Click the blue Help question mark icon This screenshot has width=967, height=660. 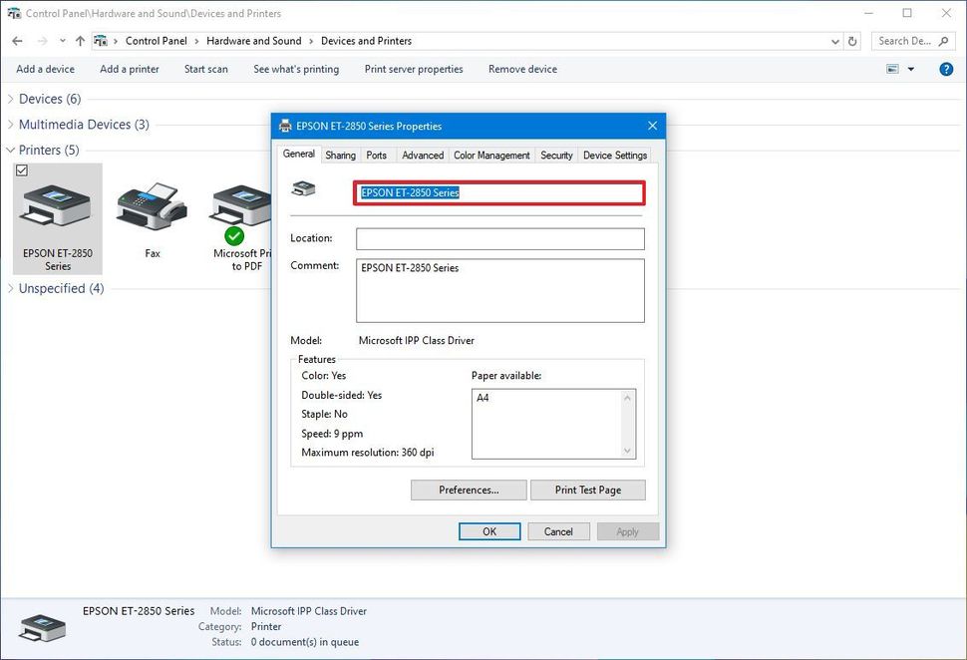point(944,69)
